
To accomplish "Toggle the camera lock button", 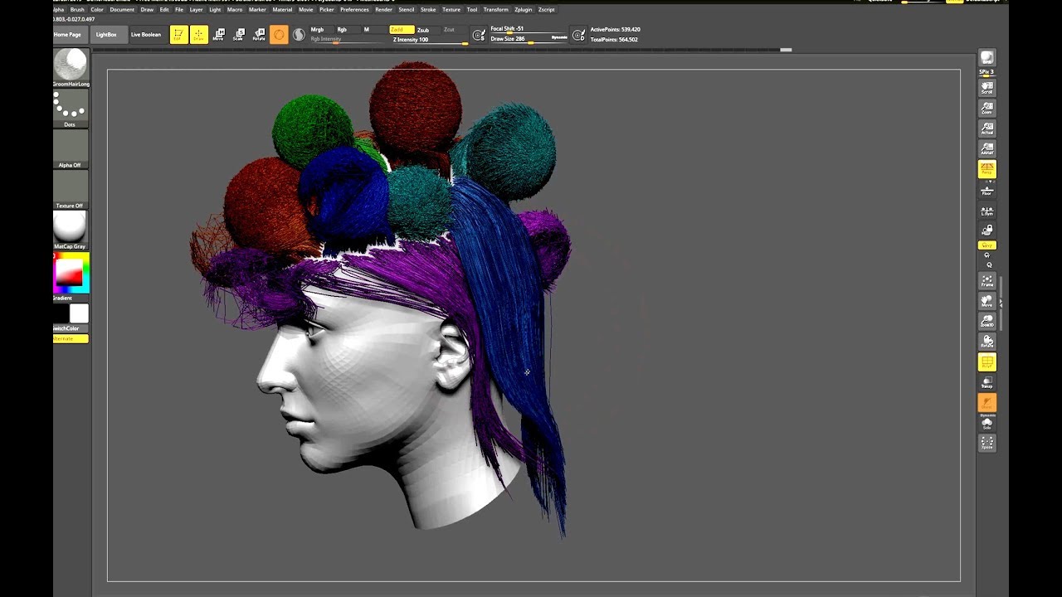I will (x=986, y=231).
